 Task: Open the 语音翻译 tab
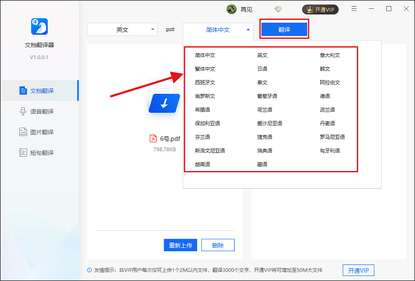[x=41, y=112]
